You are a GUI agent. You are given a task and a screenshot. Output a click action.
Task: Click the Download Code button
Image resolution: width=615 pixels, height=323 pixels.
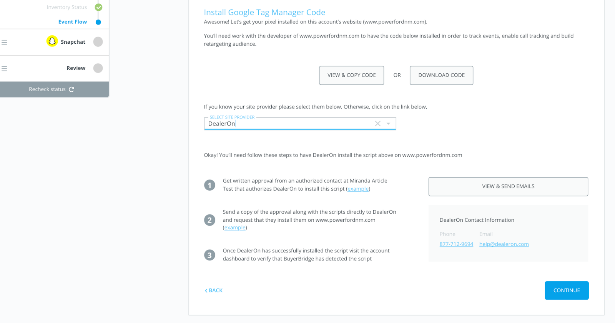pos(441,76)
